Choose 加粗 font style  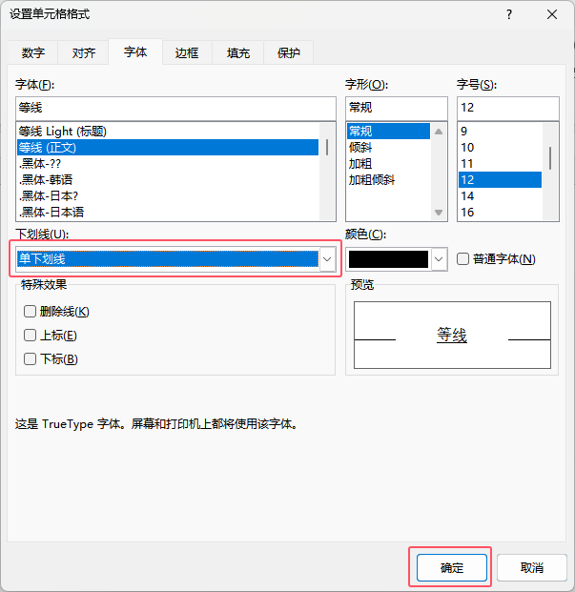tap(388, 164)
